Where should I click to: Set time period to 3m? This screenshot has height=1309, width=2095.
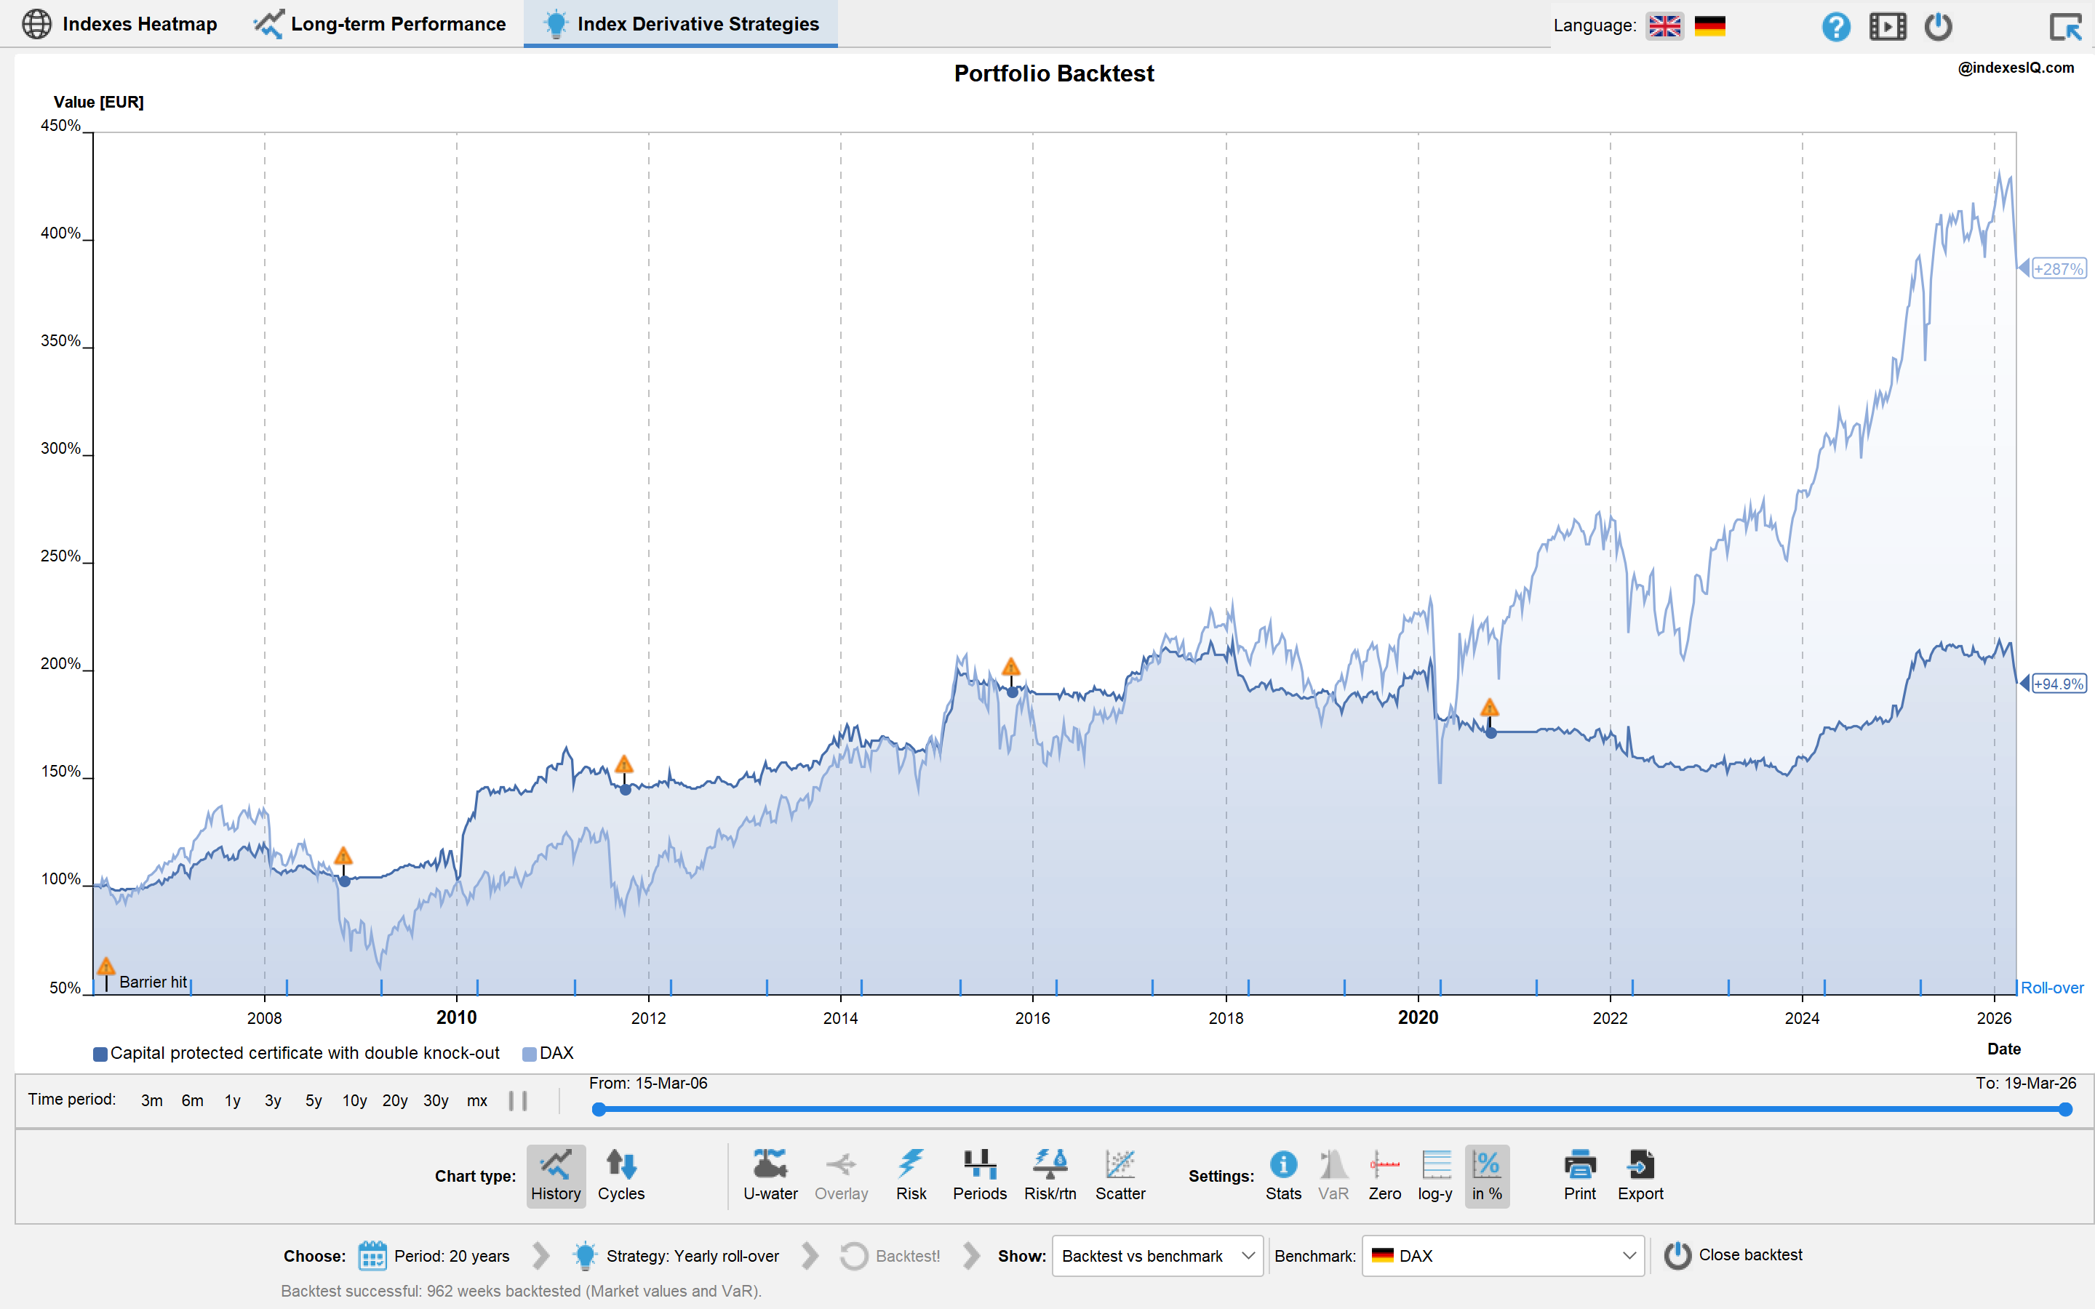pyautogui.click(x=151, y=1100)
